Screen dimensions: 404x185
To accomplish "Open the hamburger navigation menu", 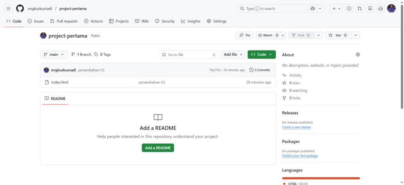I will click(x=8, y=8).
